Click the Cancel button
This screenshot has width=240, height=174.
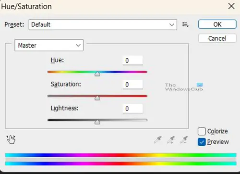(x=217, y=38)
